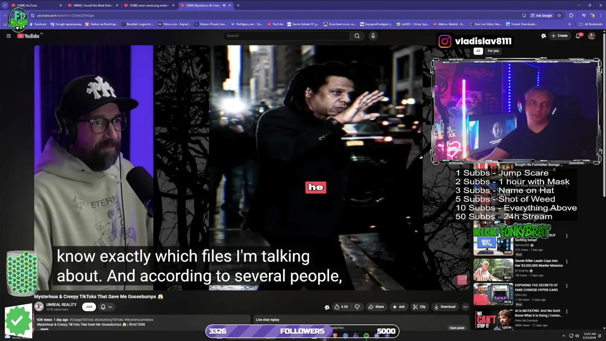Open the YouTube guide hamburger menu

coord(9,36)
